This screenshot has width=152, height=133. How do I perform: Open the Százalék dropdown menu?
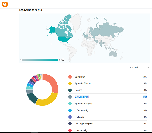point(139,68)
